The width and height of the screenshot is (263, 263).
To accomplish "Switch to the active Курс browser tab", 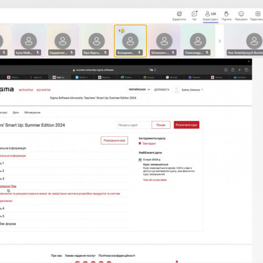I will click(59, 77).
